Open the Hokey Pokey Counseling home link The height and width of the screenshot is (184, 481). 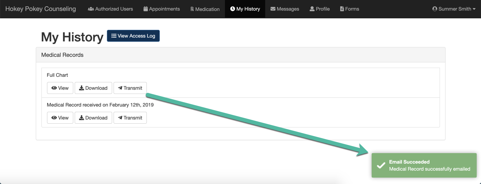(x=41, y=9)
